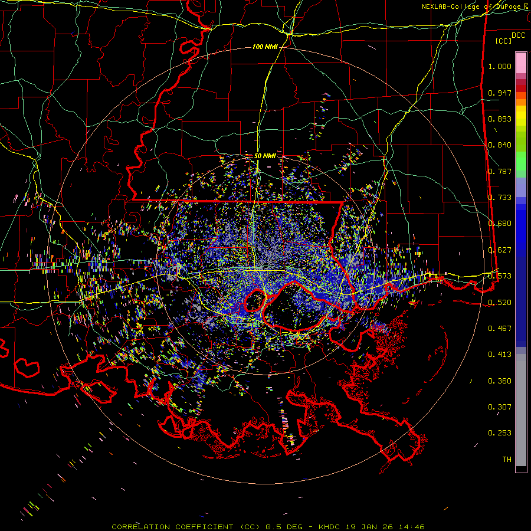Select the 0.253 scale value
The height and width of the screenshot is (531, 531).
[500, 433]
